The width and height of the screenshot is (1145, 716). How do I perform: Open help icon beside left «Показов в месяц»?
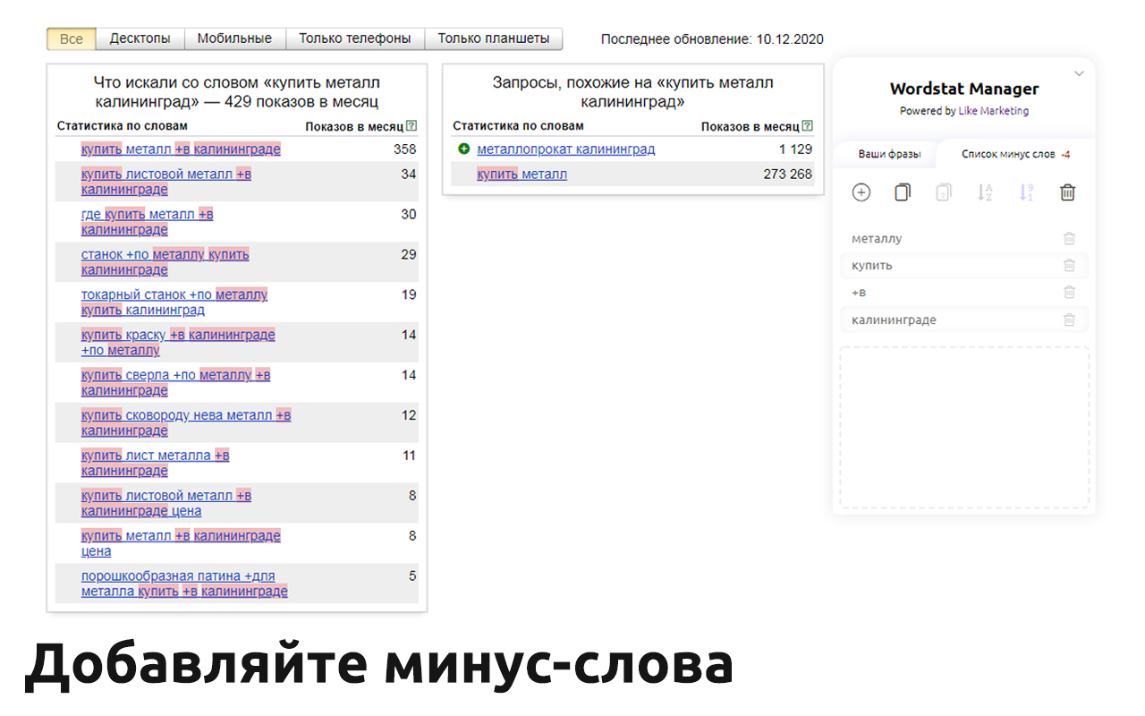(411, 126)
